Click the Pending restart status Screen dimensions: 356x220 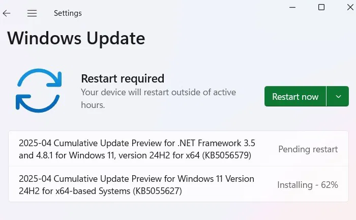tap(308, 149)
